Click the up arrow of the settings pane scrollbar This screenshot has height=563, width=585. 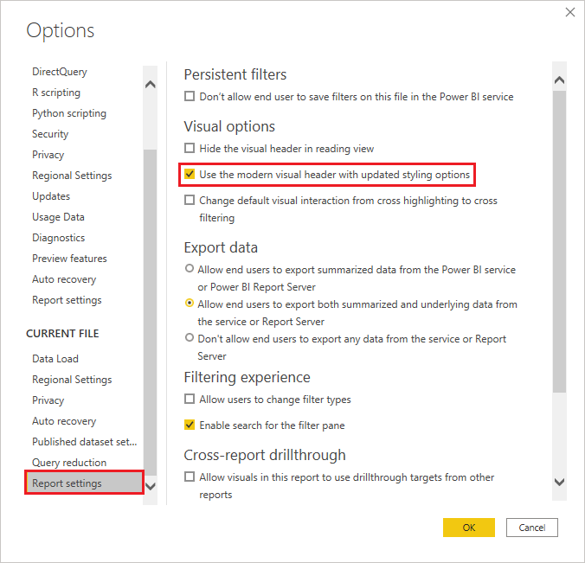(559, 80)
